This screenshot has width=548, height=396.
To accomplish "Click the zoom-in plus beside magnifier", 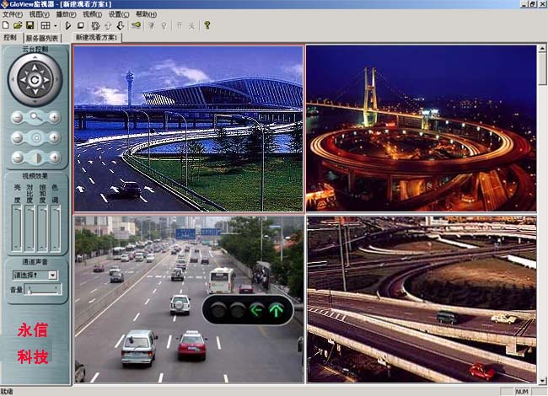I will coord(54,117).
